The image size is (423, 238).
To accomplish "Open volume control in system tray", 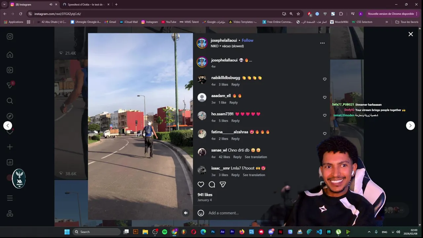I will point(398,232).
